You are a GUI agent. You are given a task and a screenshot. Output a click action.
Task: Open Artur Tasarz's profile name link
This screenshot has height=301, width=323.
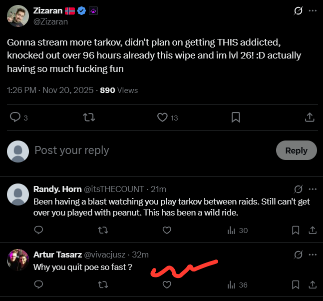[57, 255]
